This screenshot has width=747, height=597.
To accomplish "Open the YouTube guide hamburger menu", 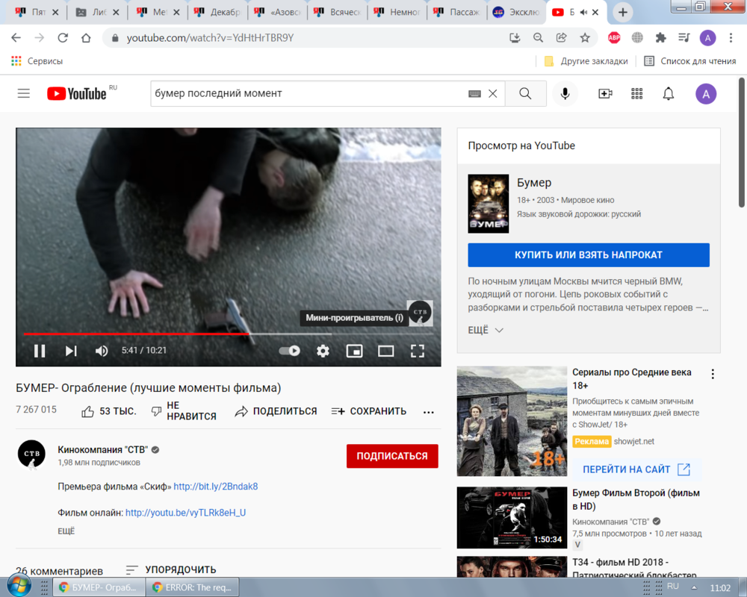I will click(23, 93).
